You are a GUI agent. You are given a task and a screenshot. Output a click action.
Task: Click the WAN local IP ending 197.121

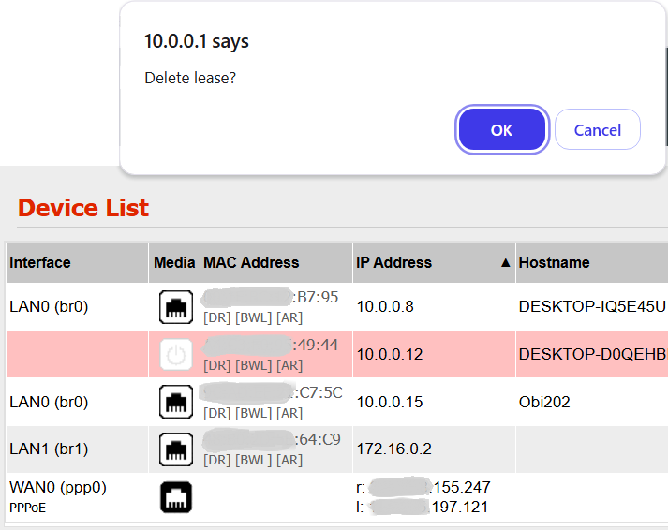point(423,507)
